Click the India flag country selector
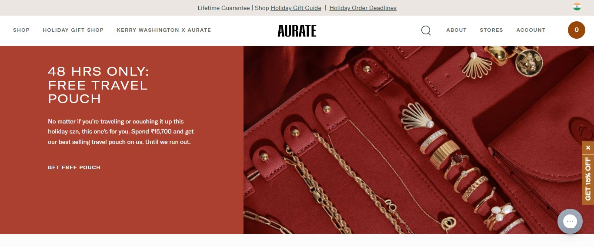The height and width of the screenshot is (247, 594). pyautogui.click(x=577, y=7)
